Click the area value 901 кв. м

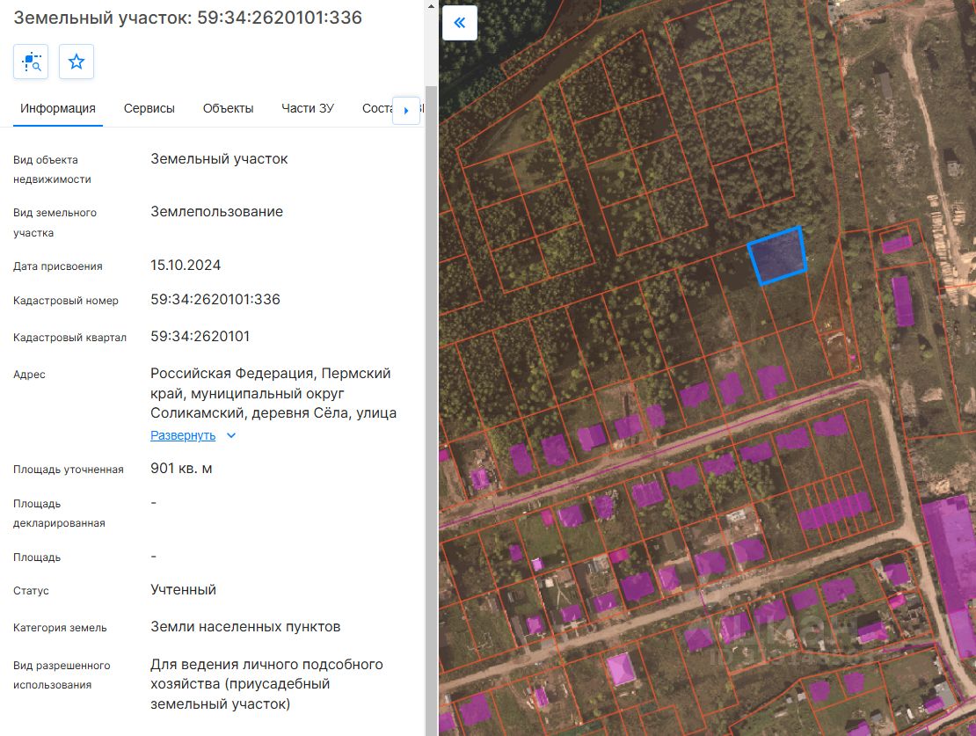pyautogui.click(x=181, y=469)
